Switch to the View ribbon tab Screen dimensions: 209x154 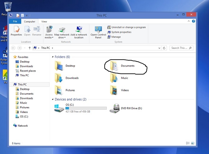(44, 21)
